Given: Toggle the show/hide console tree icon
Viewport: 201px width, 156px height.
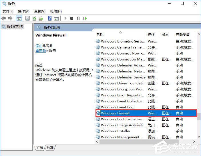Looking at the screenshot, I should [x=19, y=19].
